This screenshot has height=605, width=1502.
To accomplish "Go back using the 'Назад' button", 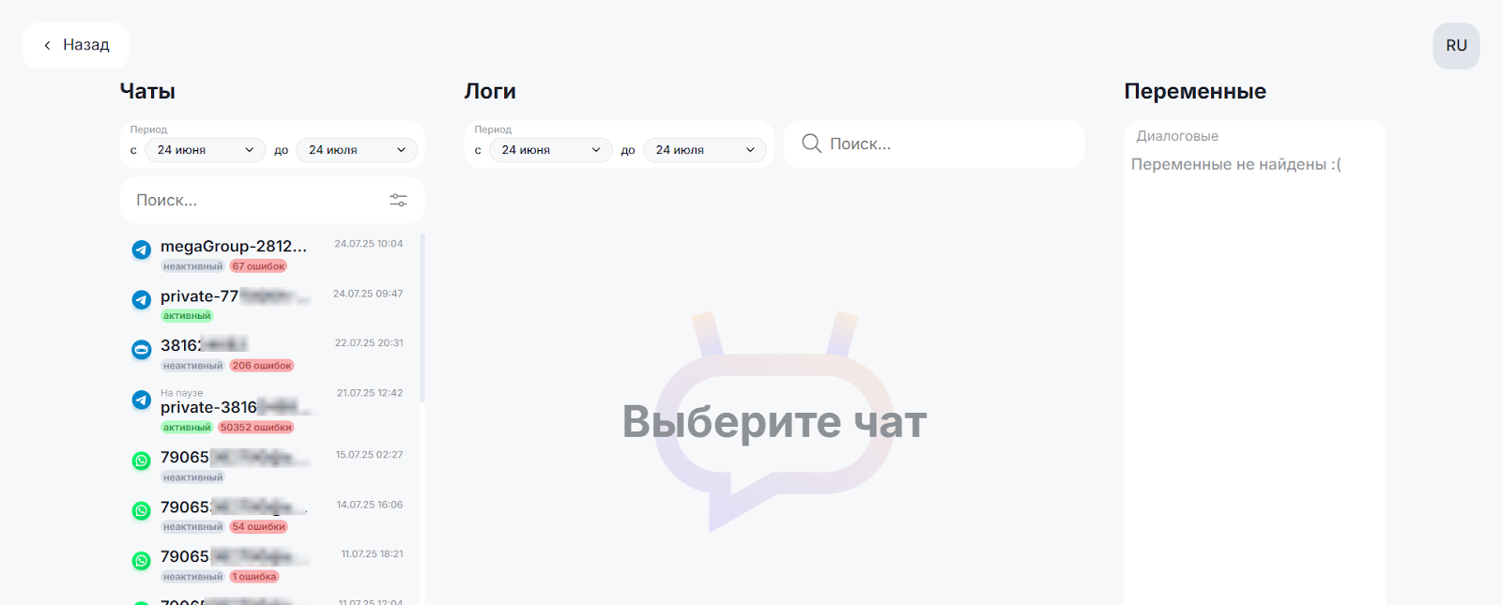I will tap(76, 45).
